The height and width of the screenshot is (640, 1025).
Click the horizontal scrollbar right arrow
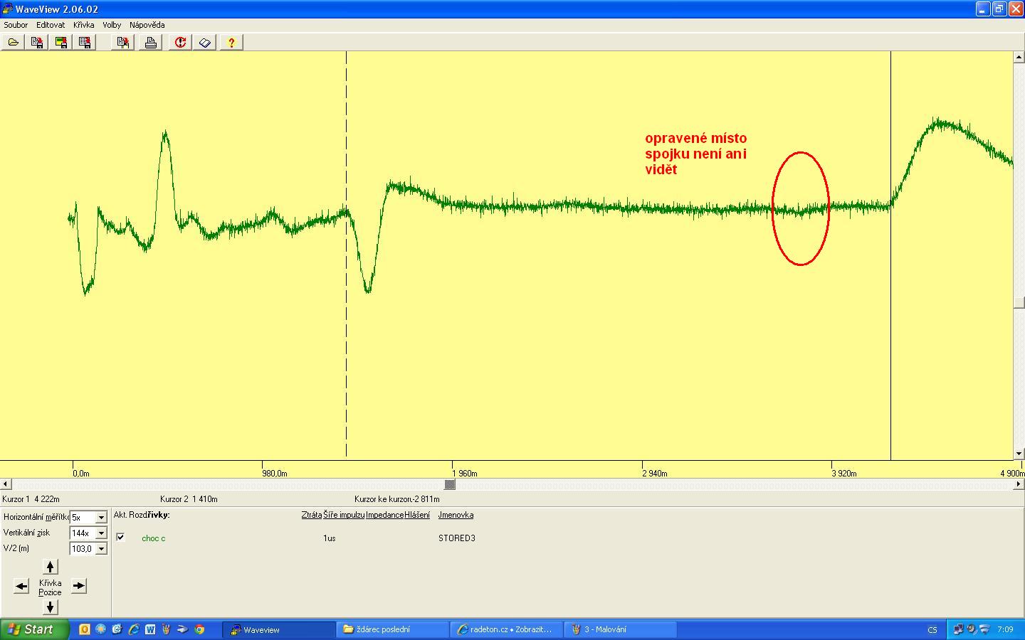[1019, 484]
